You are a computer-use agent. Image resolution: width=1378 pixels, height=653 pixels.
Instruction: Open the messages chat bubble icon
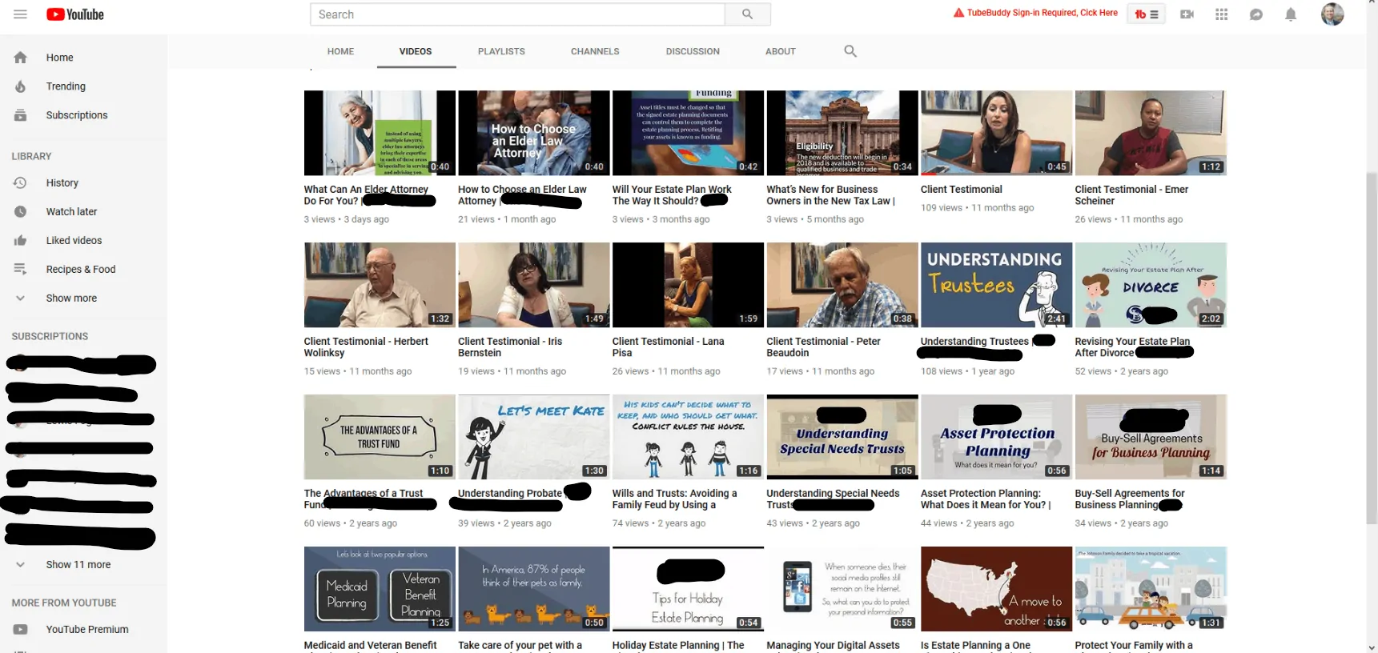(x=1255, y=14)
